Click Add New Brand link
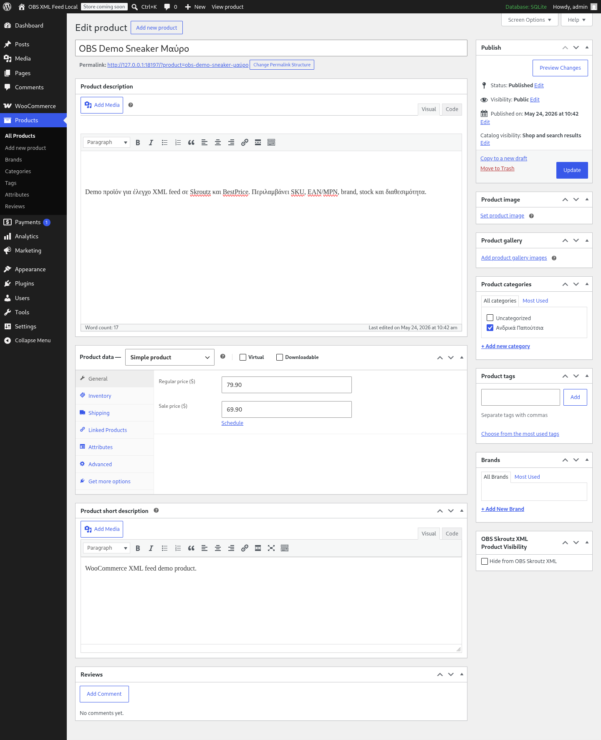601x740 pixels. click(x=503, y=509)
